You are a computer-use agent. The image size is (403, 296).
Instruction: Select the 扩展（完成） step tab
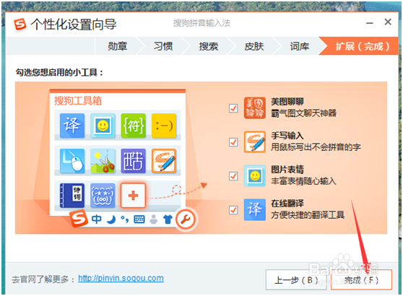click(360, 46)
